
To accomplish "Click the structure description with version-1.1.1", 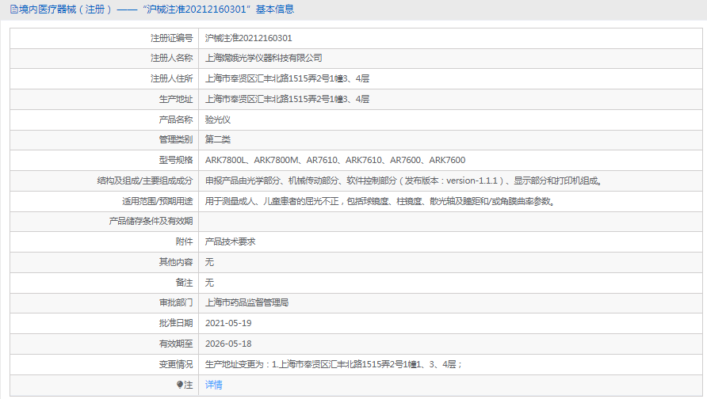I will (x=404, y=180).
